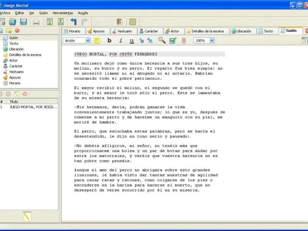Switch to the Carácter tab
Screen dimensions: 308x231
pos(151,31)
